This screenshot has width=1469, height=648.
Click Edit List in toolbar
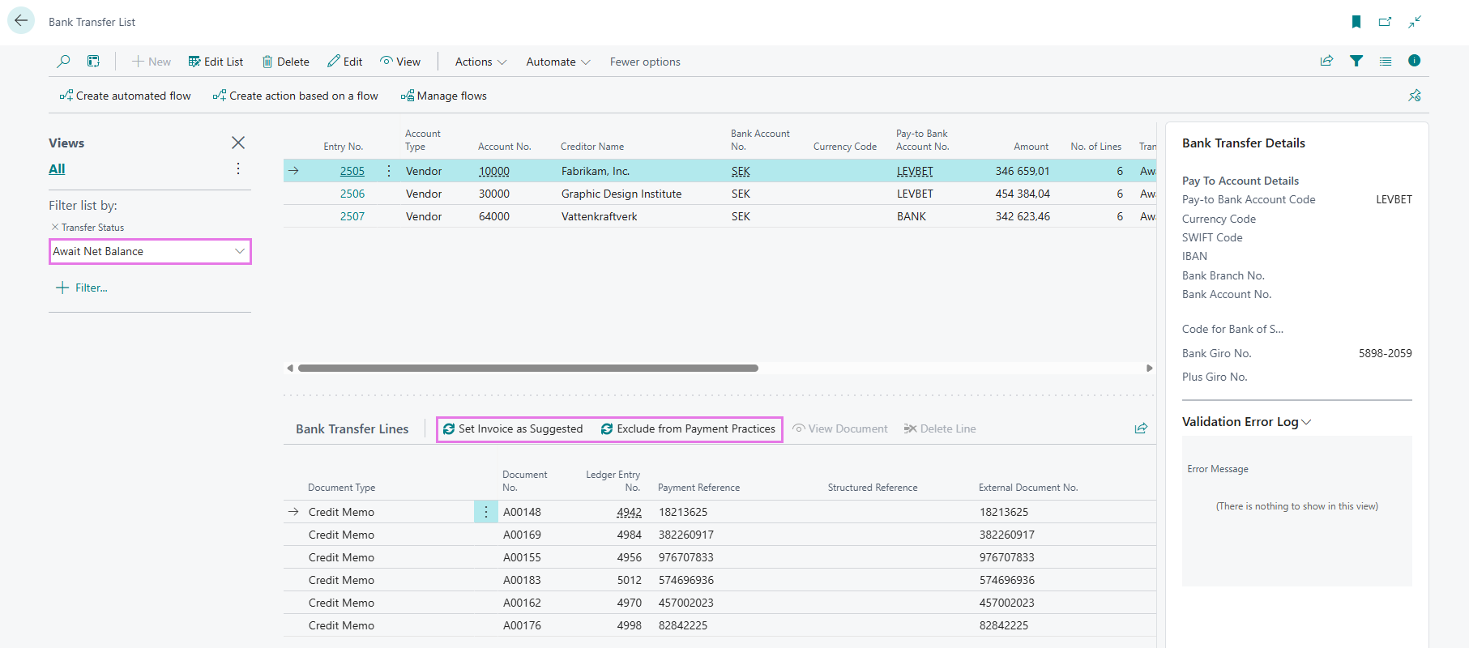pyautogui.click(x=216, y=62)
